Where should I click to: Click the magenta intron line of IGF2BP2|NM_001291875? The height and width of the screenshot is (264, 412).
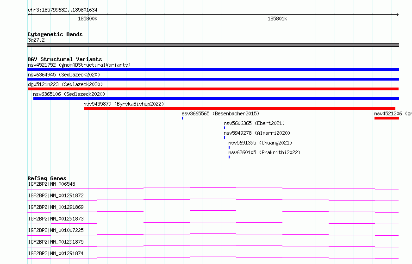pyautogui.click(x=213, y=246)
